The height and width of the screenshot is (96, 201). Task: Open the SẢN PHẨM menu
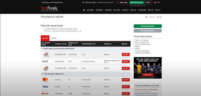coord(99,10)
